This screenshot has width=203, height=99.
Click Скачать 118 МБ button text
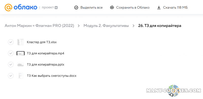point(175,8)
